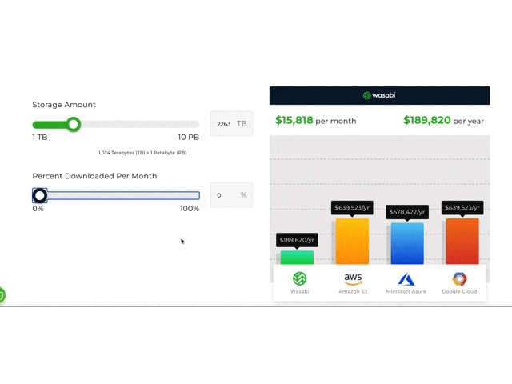This screenshot has width=512, height=384.
Task: Click the Percent Downloaded Per Month label
Action: 94,176
